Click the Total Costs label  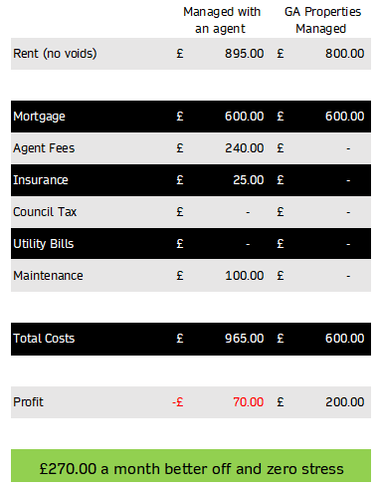(x=44, y=339)
